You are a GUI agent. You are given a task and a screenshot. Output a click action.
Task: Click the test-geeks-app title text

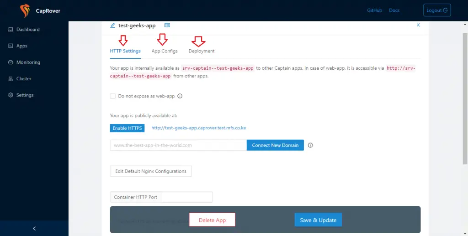click(137, 26)
